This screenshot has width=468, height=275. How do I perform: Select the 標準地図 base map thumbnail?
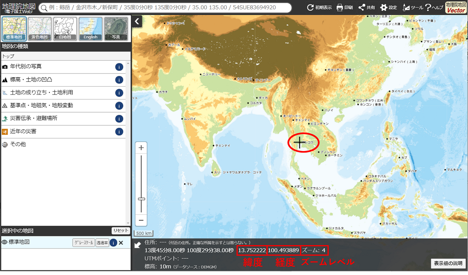14,29
